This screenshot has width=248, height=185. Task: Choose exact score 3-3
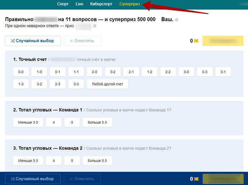pyautogui.click(x=76, y=84)
